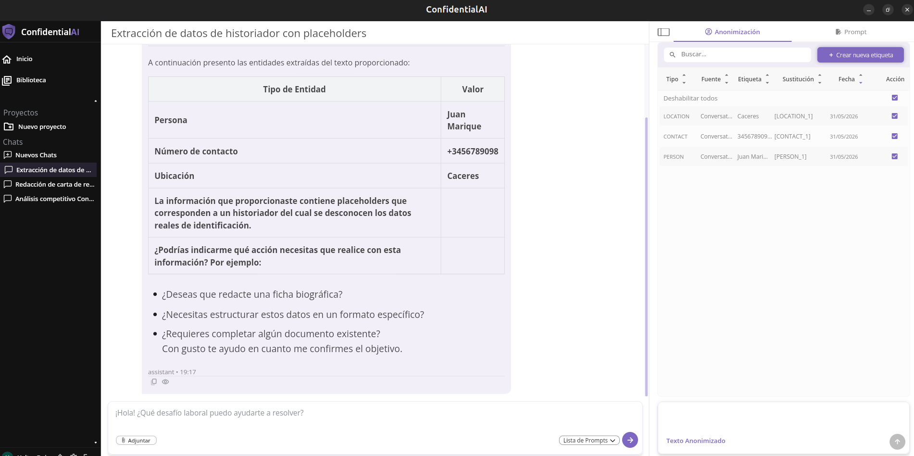Create a Nuevo proyecto
This screenshot has height=456, width=914.
(x=35, y=127)
